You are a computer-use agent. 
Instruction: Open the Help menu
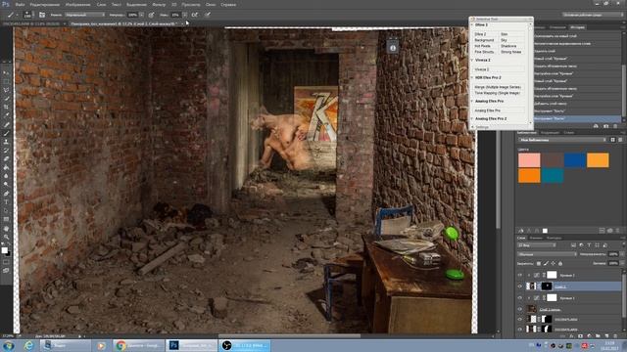228,4
